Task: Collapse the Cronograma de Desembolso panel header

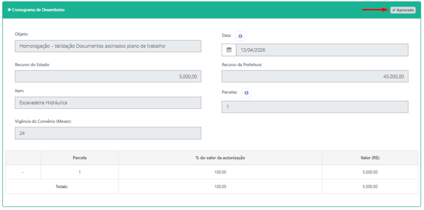Action: tap(212, 10)
